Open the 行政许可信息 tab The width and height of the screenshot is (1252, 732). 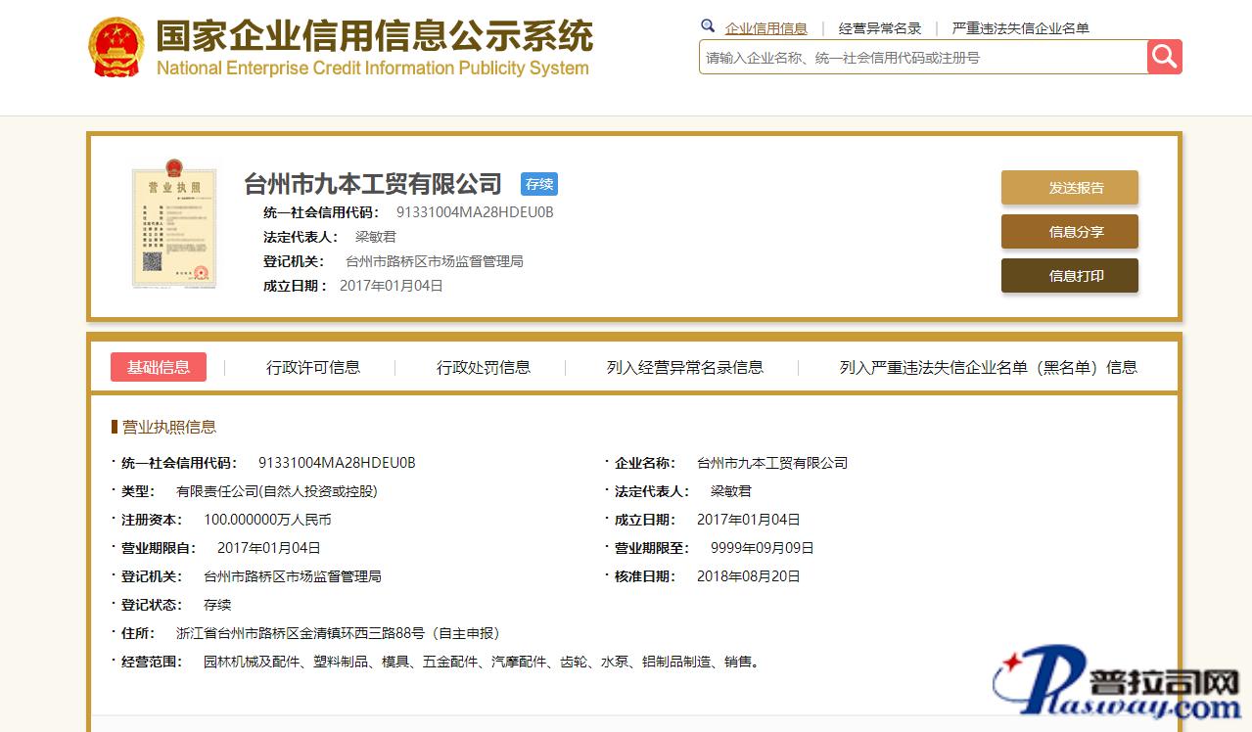click(313, 367)
